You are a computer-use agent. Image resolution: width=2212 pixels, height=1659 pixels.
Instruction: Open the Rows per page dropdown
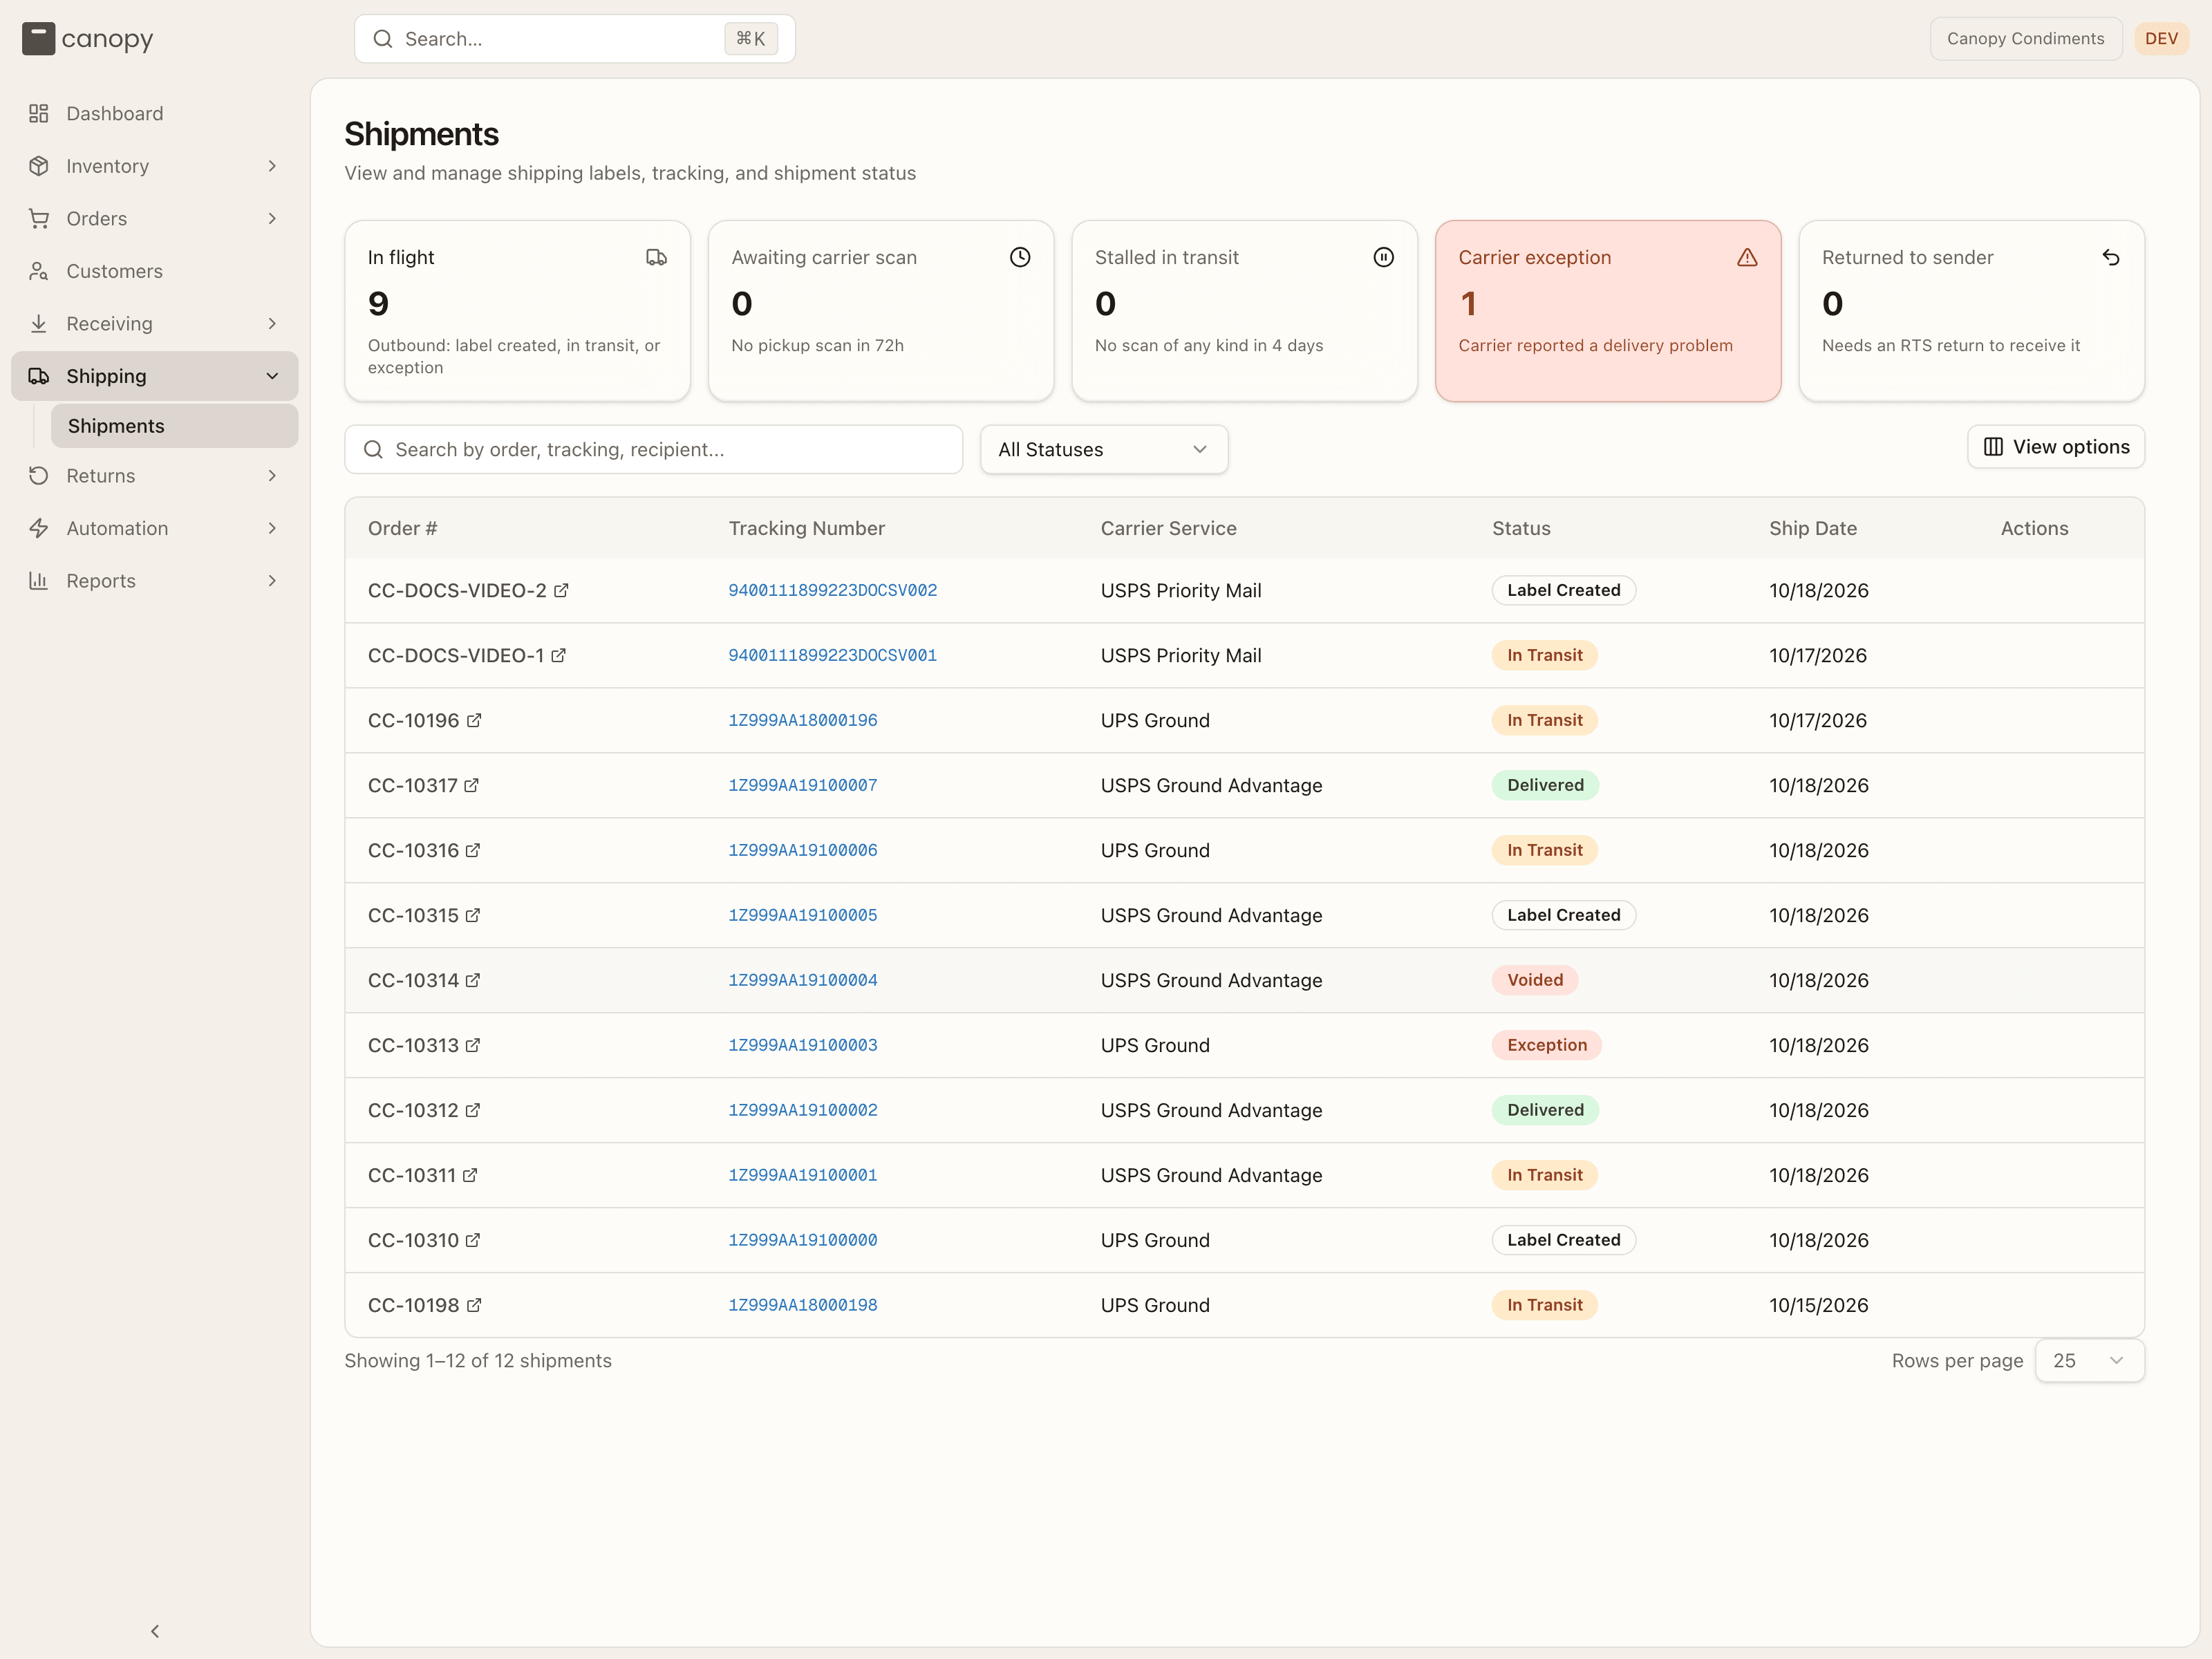(2089, 1360)
